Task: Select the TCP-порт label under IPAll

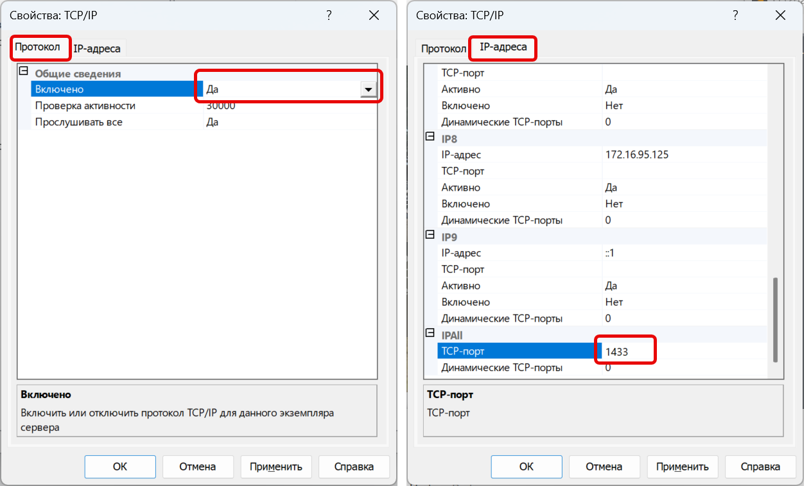Action: pos(463,351)
